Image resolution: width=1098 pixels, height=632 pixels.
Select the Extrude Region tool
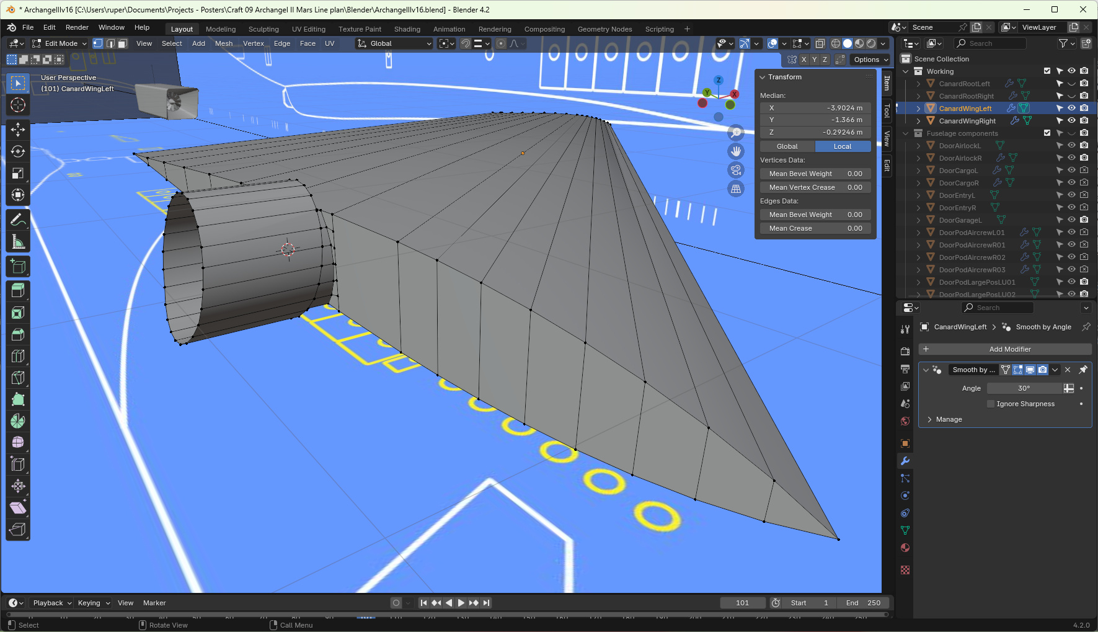(x=18, y=290)
